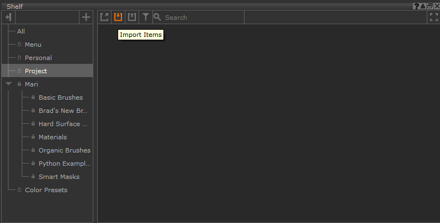This screenshot has width=440, height=223.
Task: Click the plus icon to add a shelf
Action: [86, 17]
